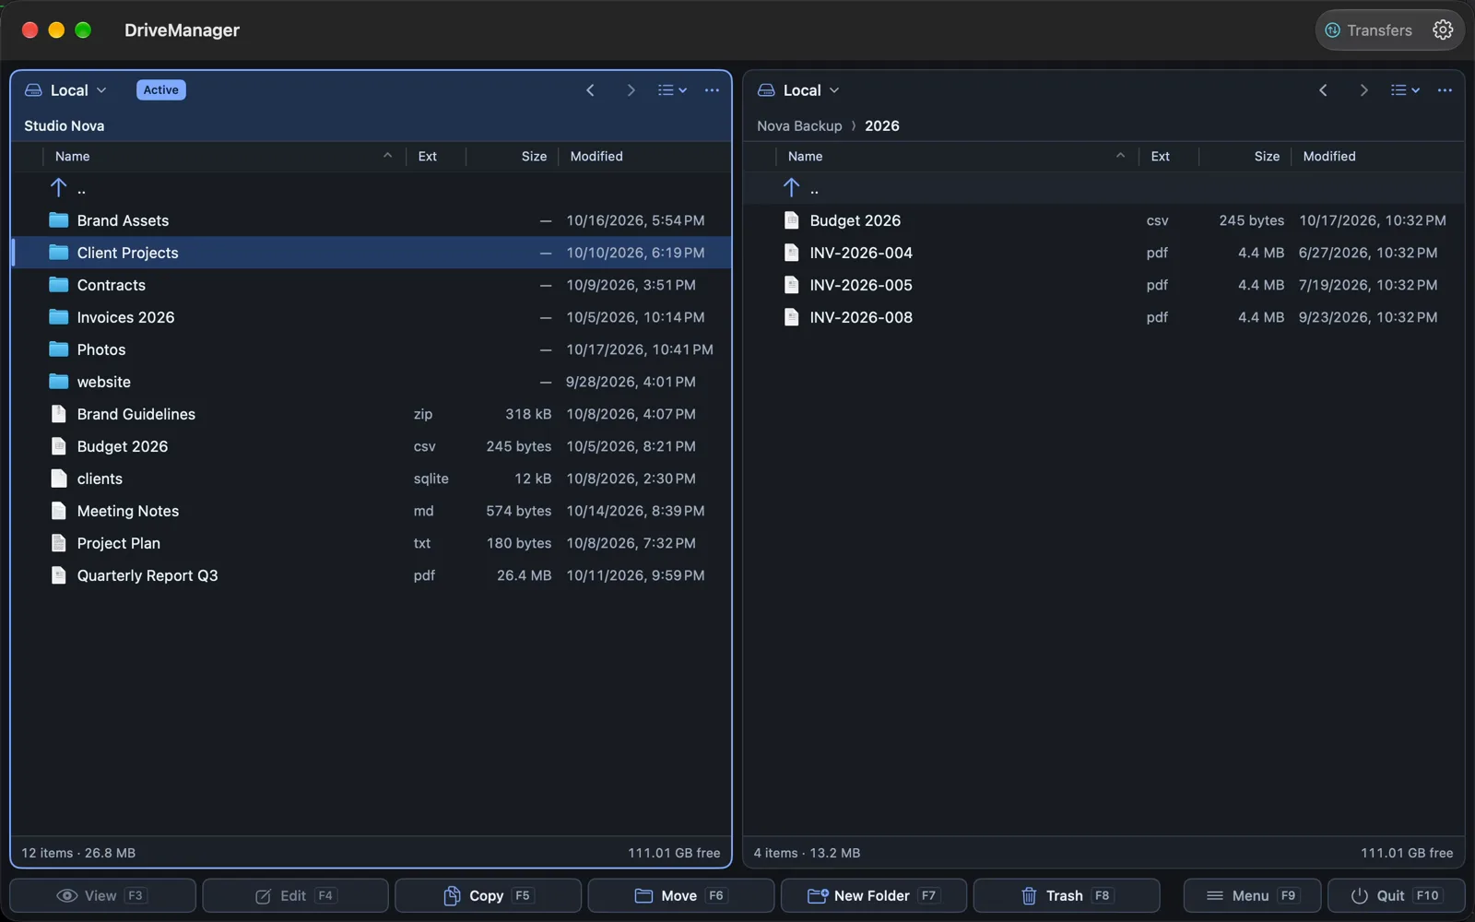Open left pane Local drive dropdown
The height and width of the screenshot is (922, 1475).
pyautogui.click(x=65, y=90)
